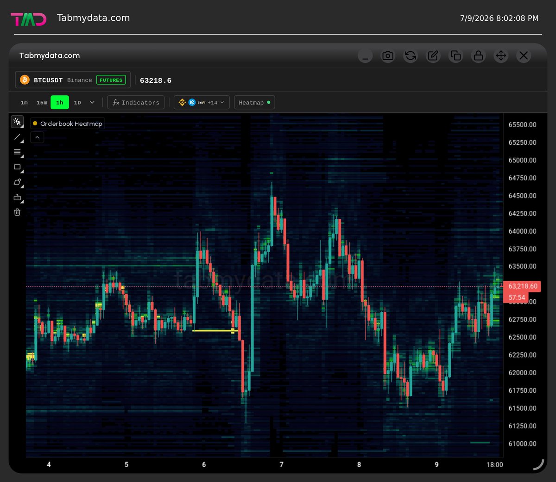The height and width of the screenshot is (482, 556).
Task: Delete drawings with the trash icon
Action: tap(17, 212)
